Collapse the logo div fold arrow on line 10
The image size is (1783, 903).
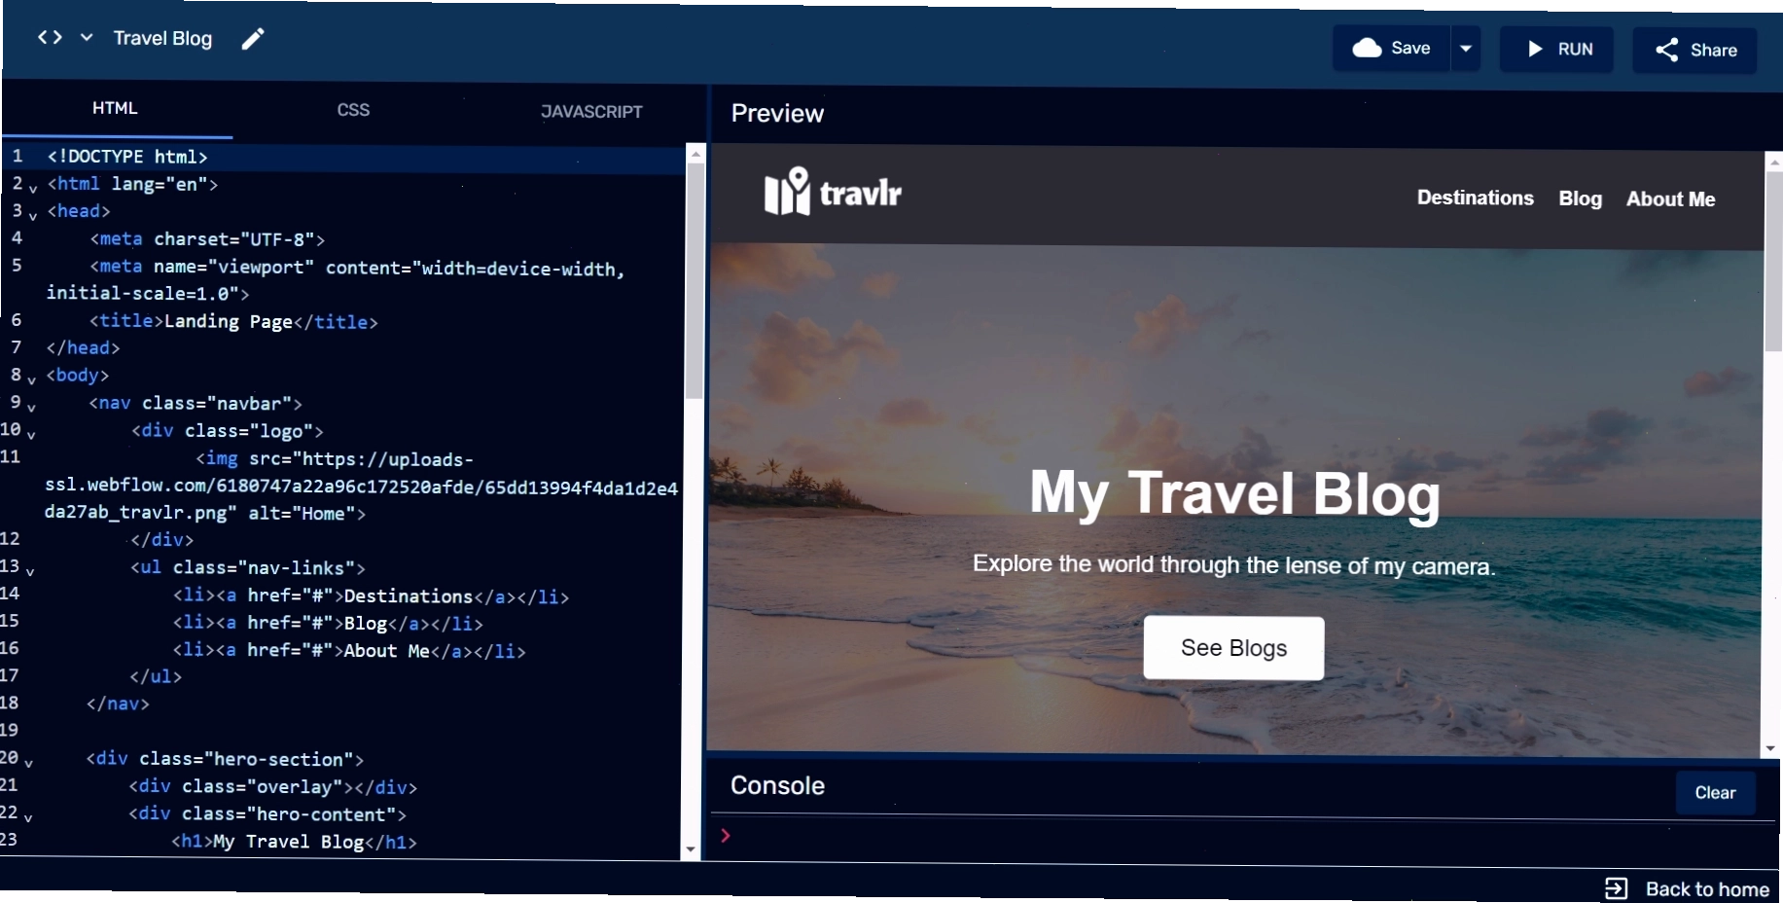click(31, 434)
